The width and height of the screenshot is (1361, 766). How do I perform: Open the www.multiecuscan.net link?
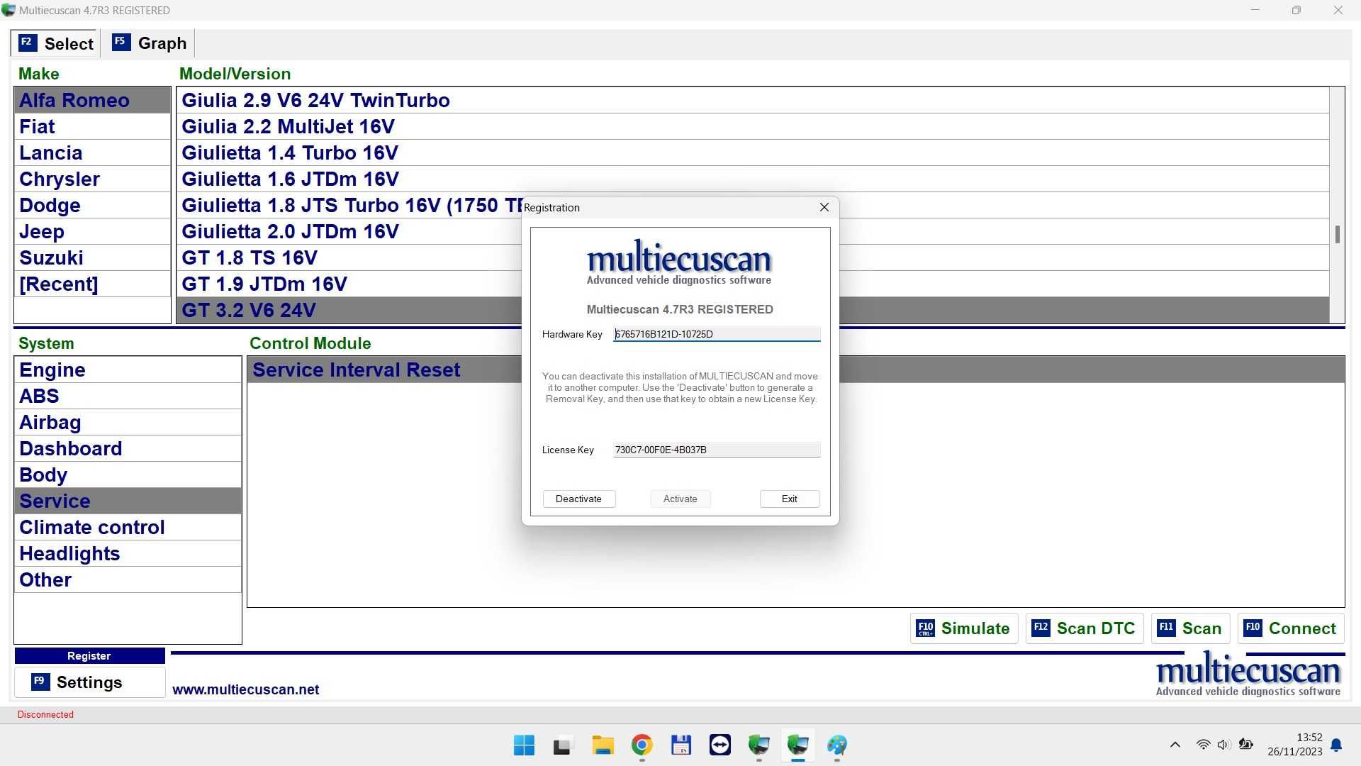pos(246,689)
